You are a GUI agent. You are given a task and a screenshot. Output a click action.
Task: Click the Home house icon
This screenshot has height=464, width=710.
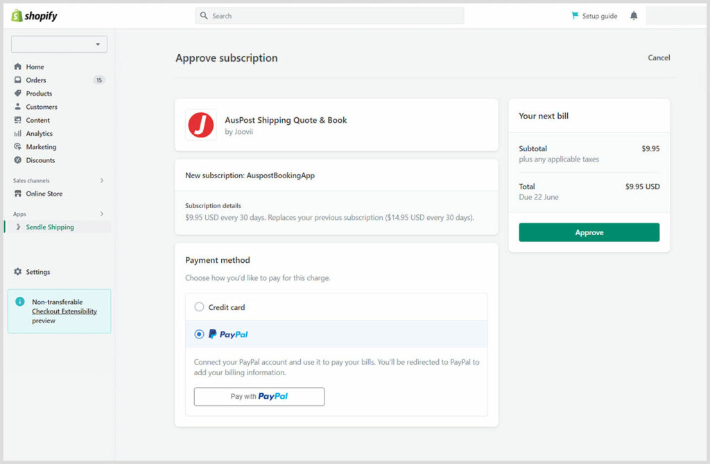(17, 67)
